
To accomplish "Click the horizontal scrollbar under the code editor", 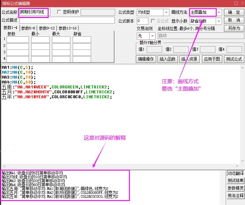I will coord(112,166).
